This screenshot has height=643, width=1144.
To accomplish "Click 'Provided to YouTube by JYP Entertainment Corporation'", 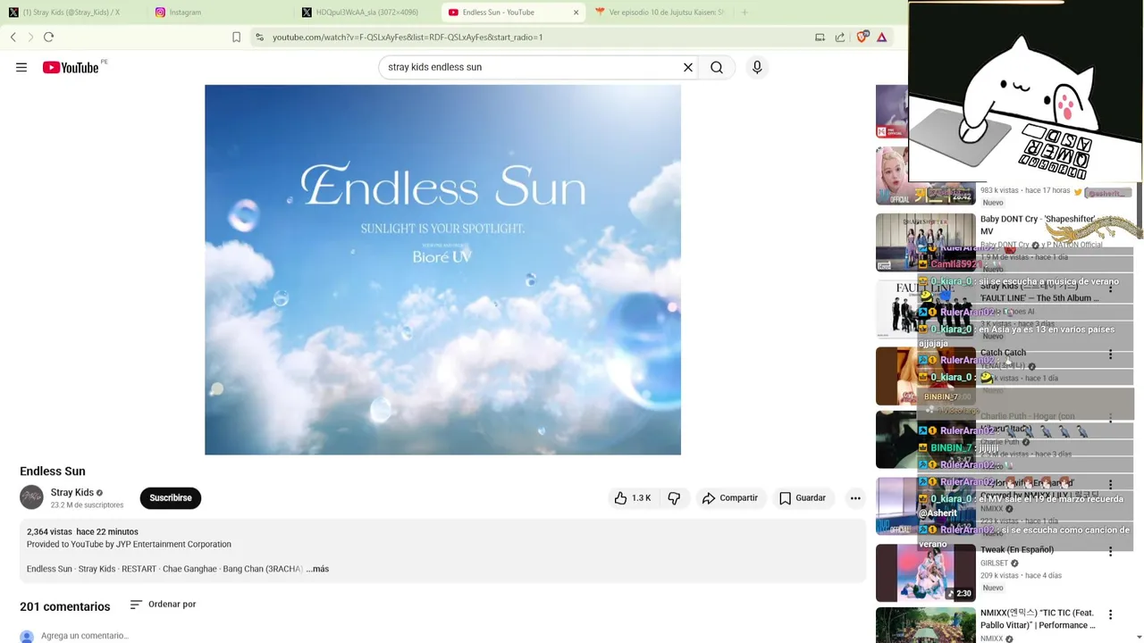I will (129, 544).
